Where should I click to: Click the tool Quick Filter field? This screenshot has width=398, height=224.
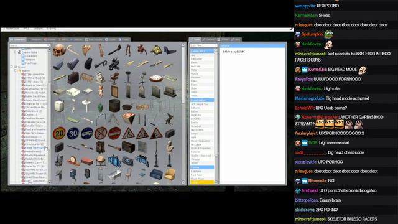click(x=203, y=45)
